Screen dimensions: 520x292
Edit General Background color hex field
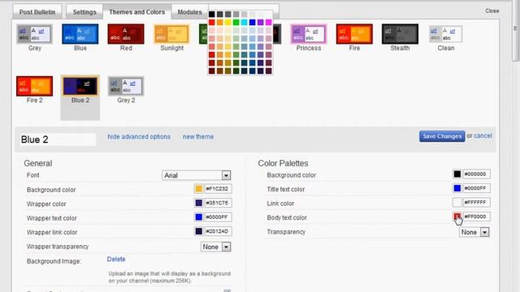click(x=218, y=189)
